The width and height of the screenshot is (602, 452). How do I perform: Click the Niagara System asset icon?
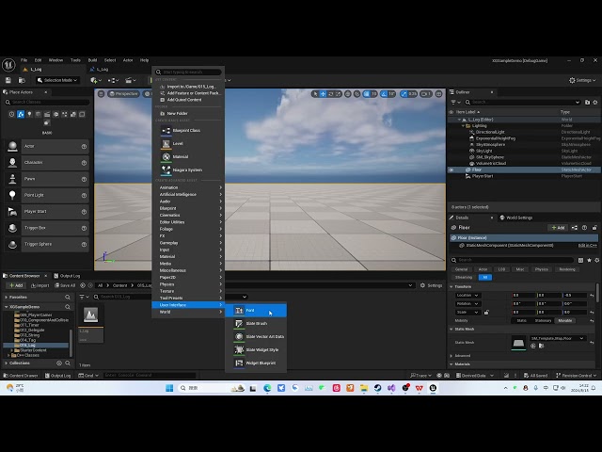point(166,169)
